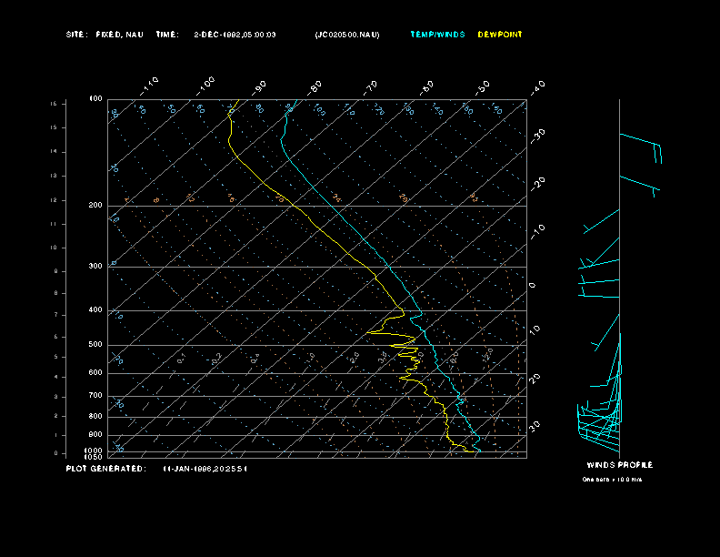The height and width of the screenshot is (557, 720).
Task: Click the 1050 pressure level label
Action: (94, 457)
